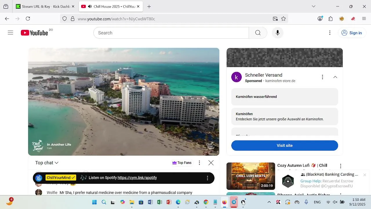Viewport: 371px width, 209px height.
Task: Open picture-in-picture from address bar
Action: 275,19
